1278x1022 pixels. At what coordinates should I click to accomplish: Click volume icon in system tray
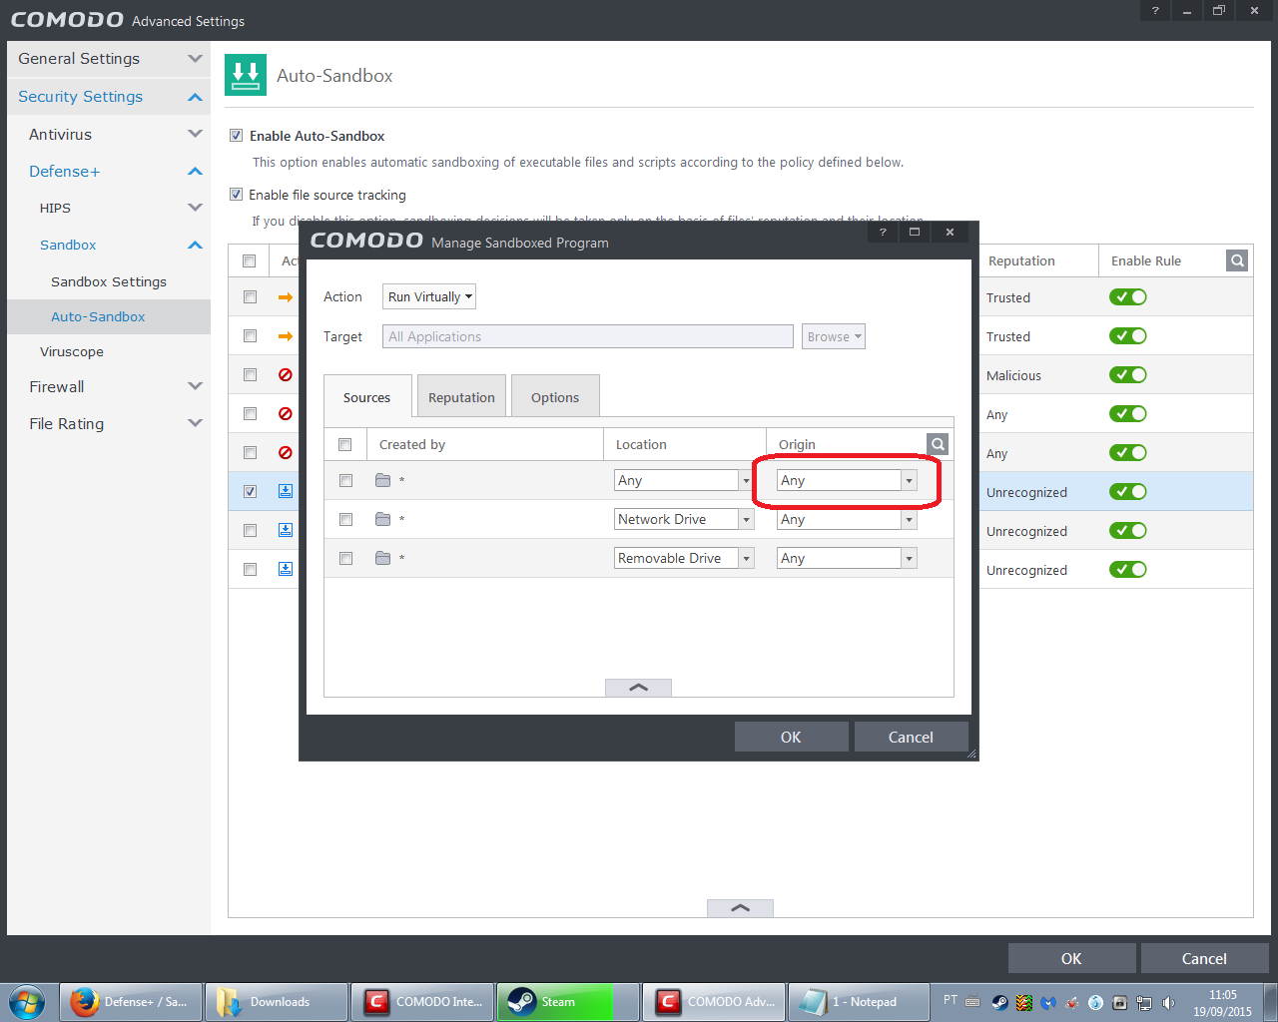click(1168, 1002)
